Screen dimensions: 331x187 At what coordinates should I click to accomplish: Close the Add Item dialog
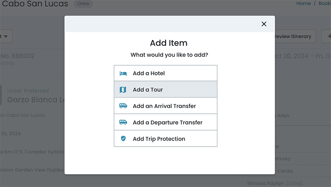click(x=264, y=24)
